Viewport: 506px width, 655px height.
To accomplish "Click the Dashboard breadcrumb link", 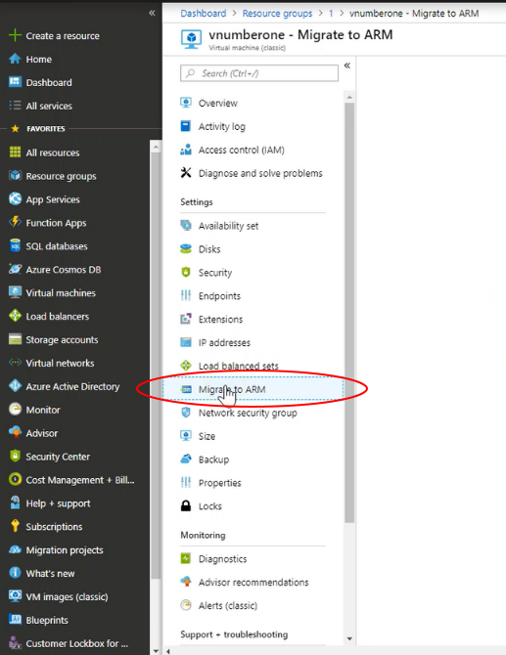I will pyautogui.click(x=204, y=14).
